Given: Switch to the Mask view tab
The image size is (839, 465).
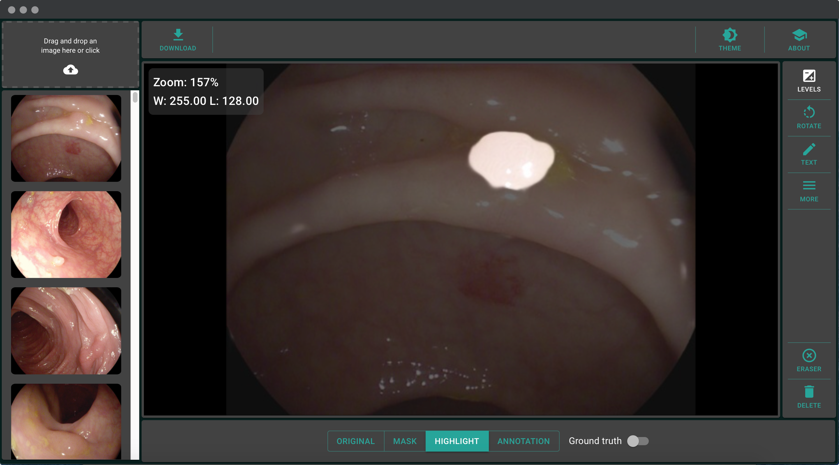Looking at the screenshot, I should 405,441.
